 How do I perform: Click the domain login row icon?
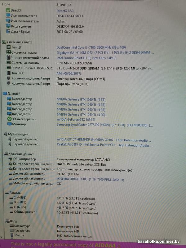point(8,26)
